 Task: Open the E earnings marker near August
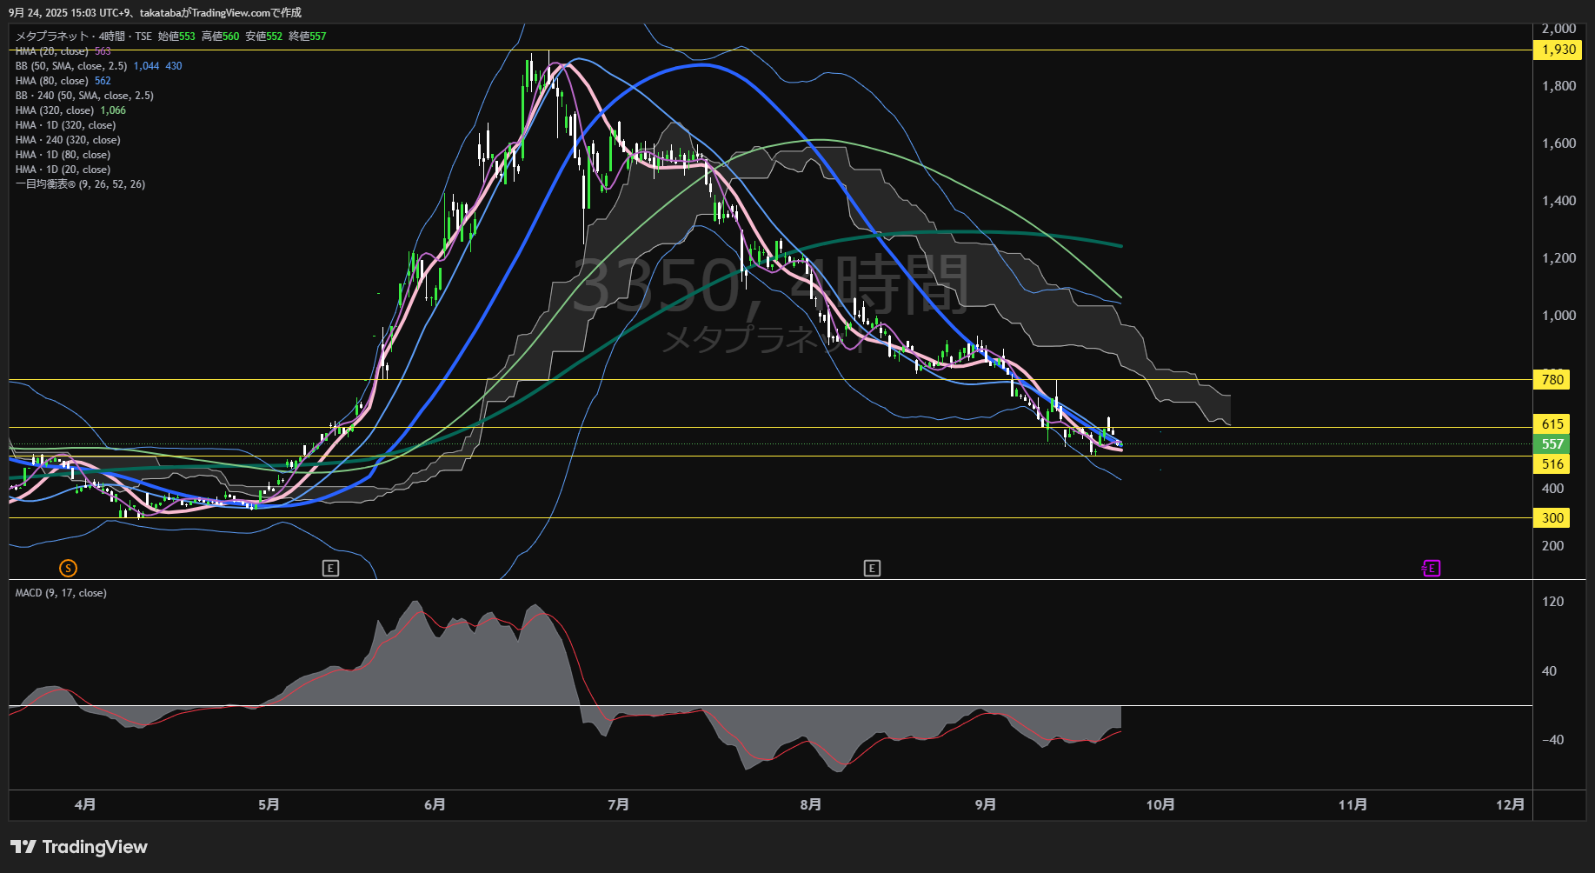click(872, 568)
